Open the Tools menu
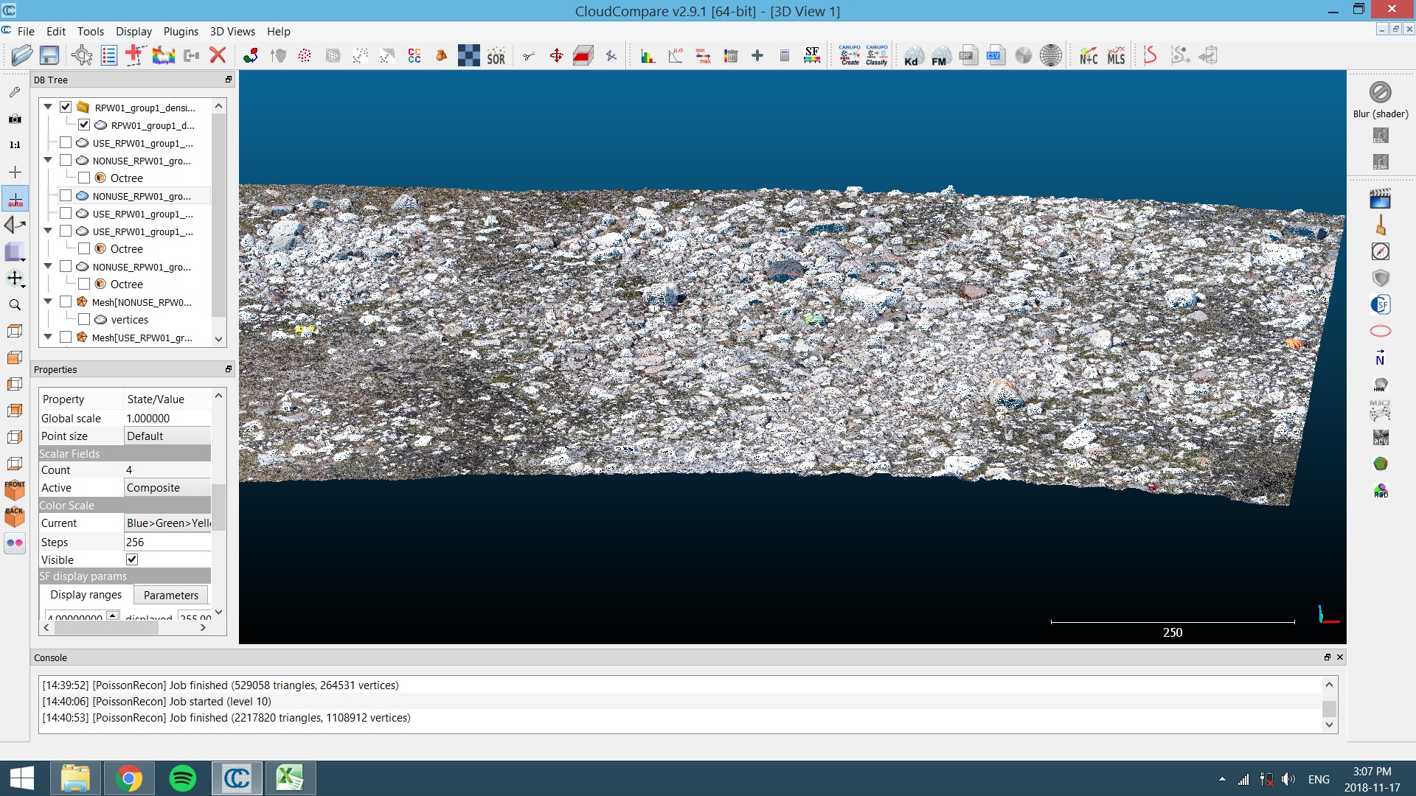 pyautogui.click(x=91, y=31)
